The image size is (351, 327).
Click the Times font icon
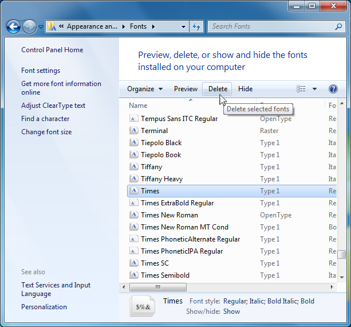(133, 190)
